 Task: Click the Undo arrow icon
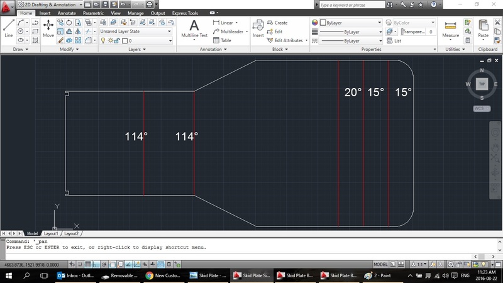click(123, 4)
